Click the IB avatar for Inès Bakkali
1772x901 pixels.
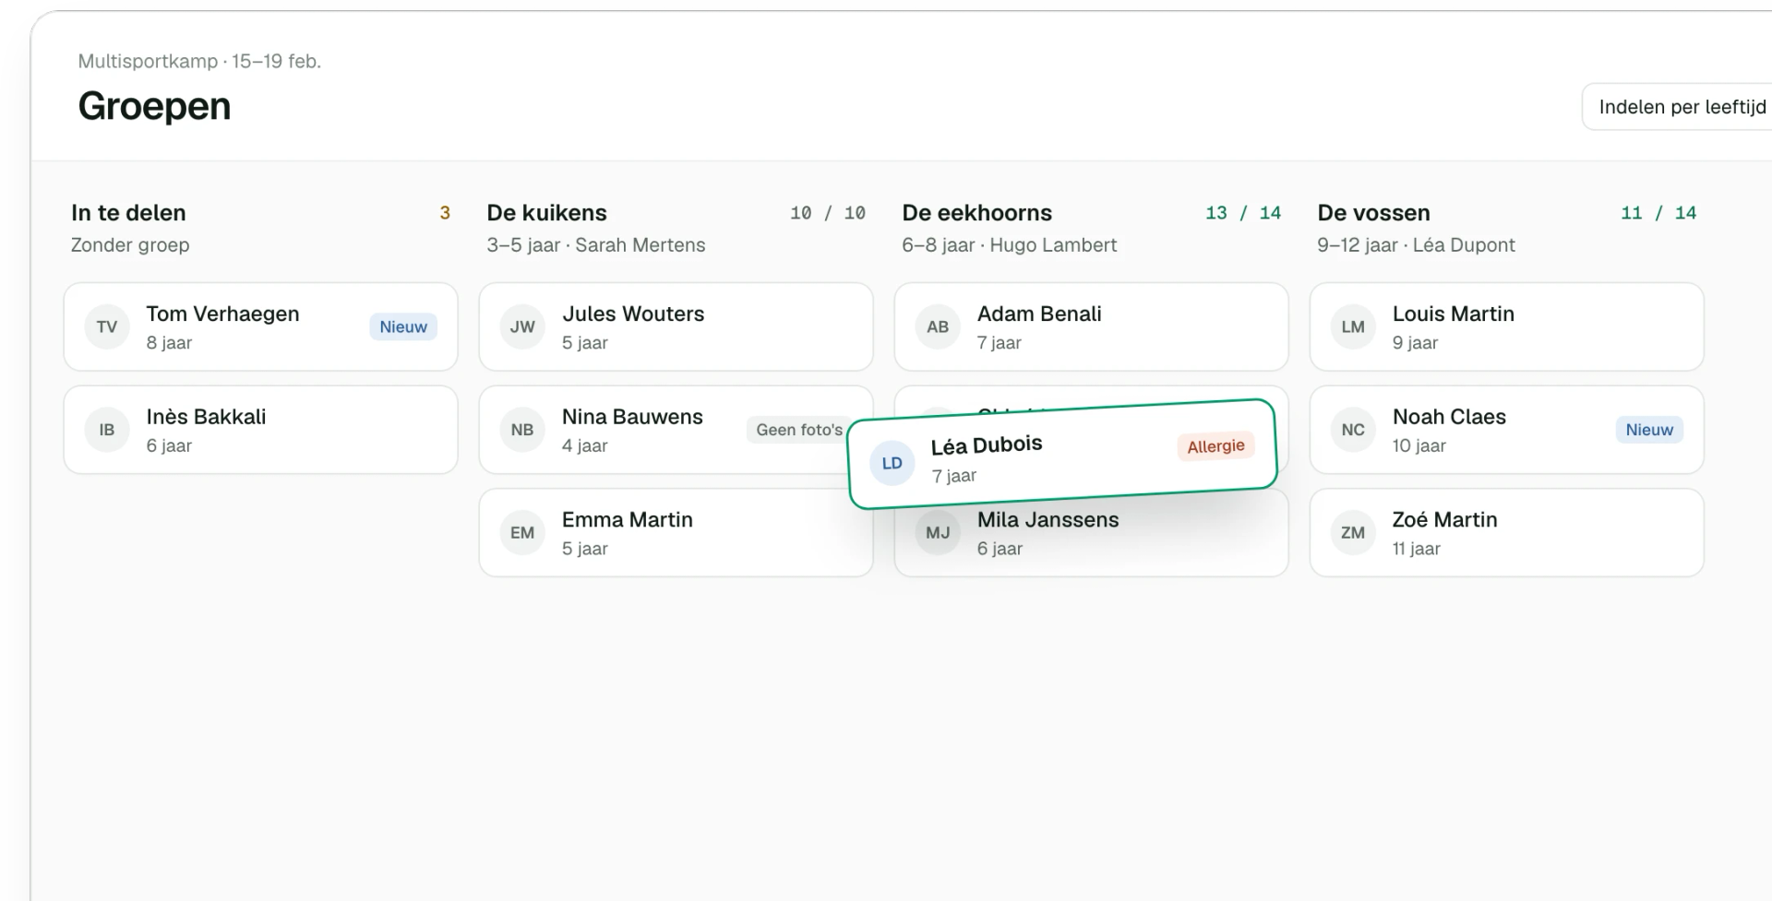coord(107,430)
